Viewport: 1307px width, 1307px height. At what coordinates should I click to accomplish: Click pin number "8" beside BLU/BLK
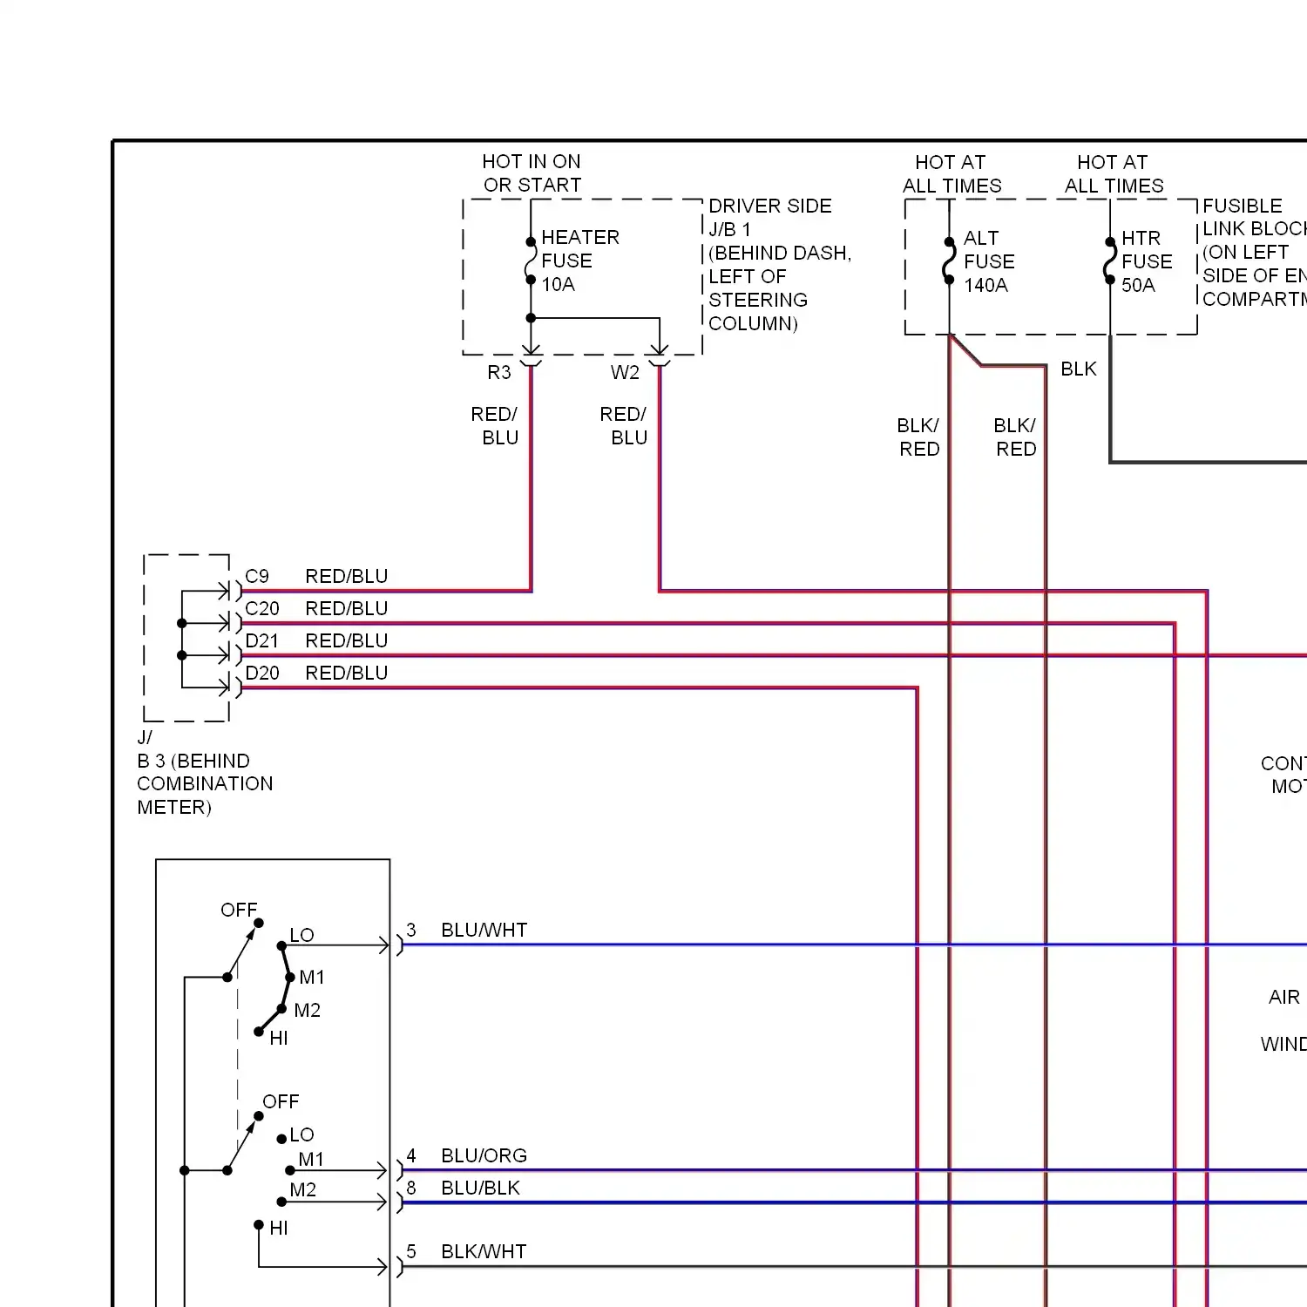coord(411,1188)
